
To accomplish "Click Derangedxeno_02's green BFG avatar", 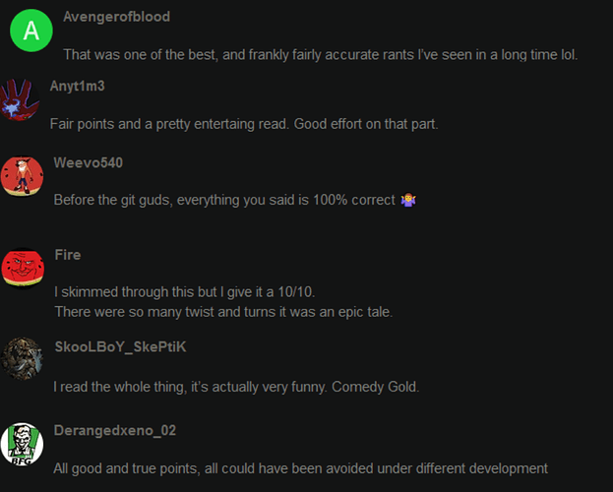I will 22,444.
